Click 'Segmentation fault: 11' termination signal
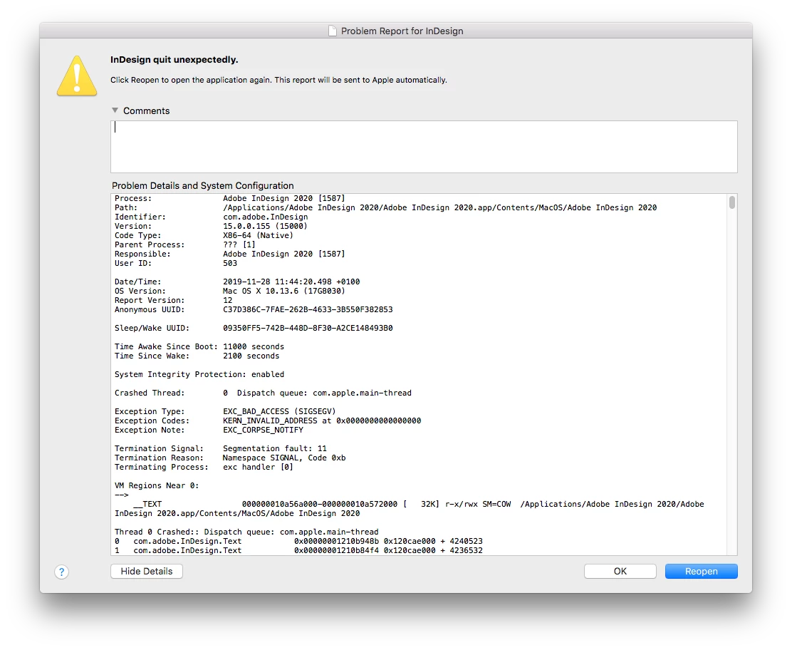The width and height of the screenshot is (792, 650). (275, 448)
